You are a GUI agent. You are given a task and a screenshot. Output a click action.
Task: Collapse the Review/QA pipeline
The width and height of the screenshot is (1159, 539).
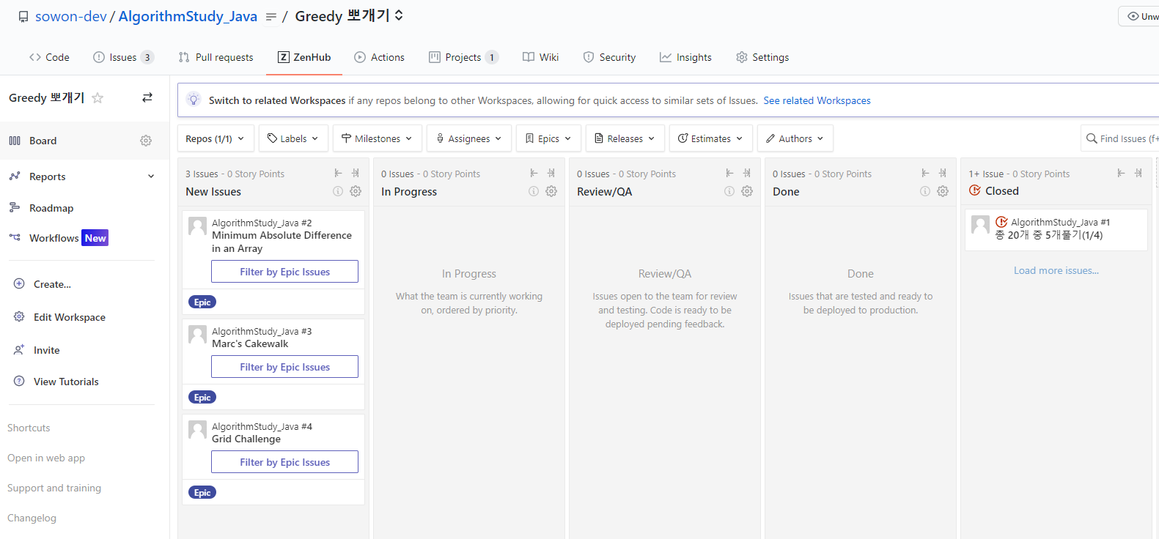729,173
